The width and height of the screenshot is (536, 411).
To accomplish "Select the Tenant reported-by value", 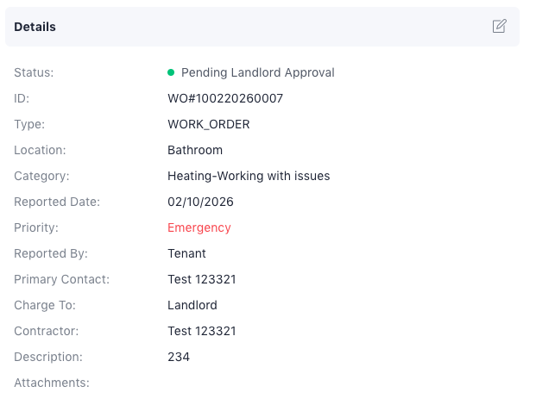I will pos(186,253).
